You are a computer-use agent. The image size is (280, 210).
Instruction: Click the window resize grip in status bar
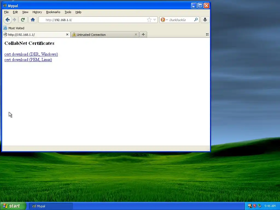click(208, 150)
